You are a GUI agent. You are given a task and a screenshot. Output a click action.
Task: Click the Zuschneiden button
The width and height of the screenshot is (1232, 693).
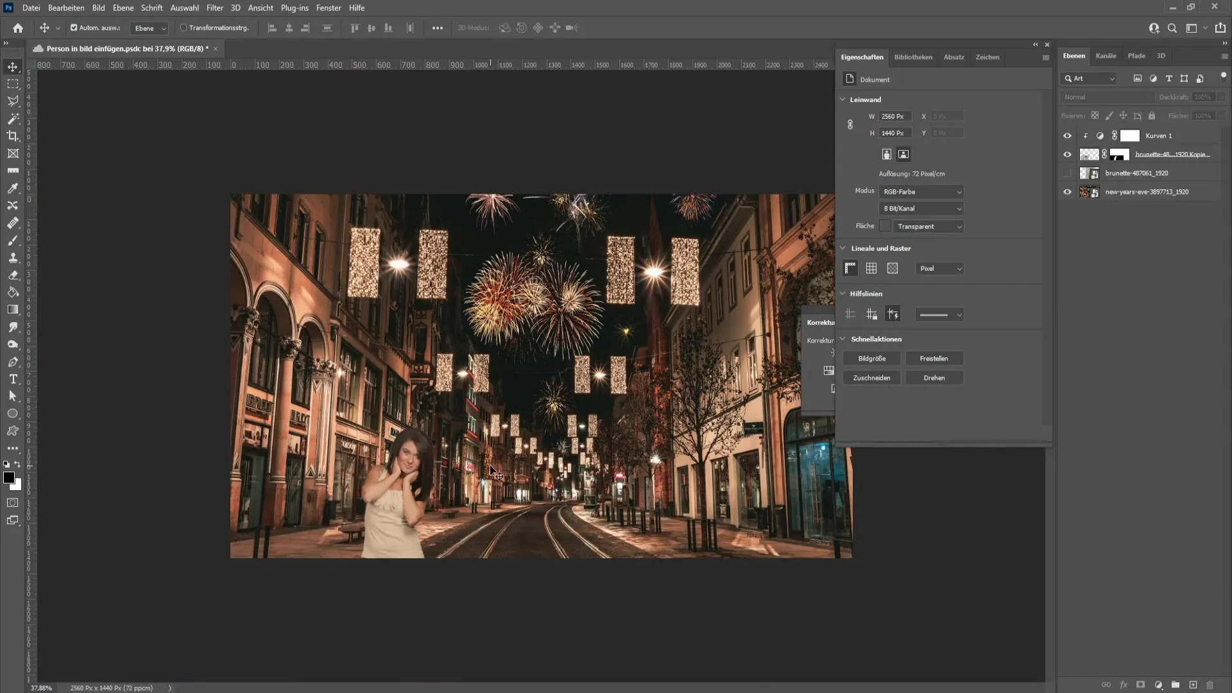871,377
